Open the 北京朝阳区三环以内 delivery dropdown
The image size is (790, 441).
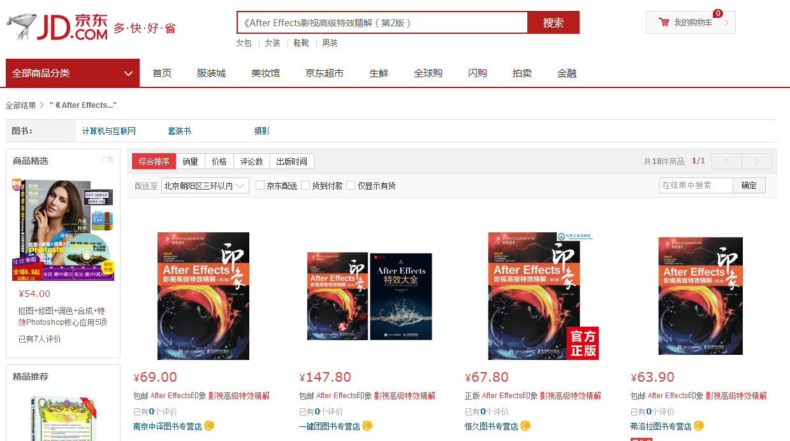pyautogui.click(x=205, y=186)
